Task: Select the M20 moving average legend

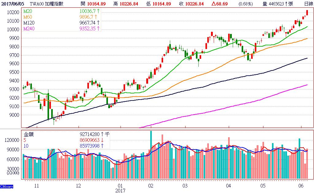Action: (x=28, y=11)
